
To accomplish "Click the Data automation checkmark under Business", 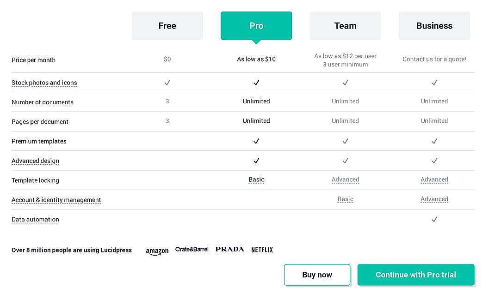I will (434, 219).
